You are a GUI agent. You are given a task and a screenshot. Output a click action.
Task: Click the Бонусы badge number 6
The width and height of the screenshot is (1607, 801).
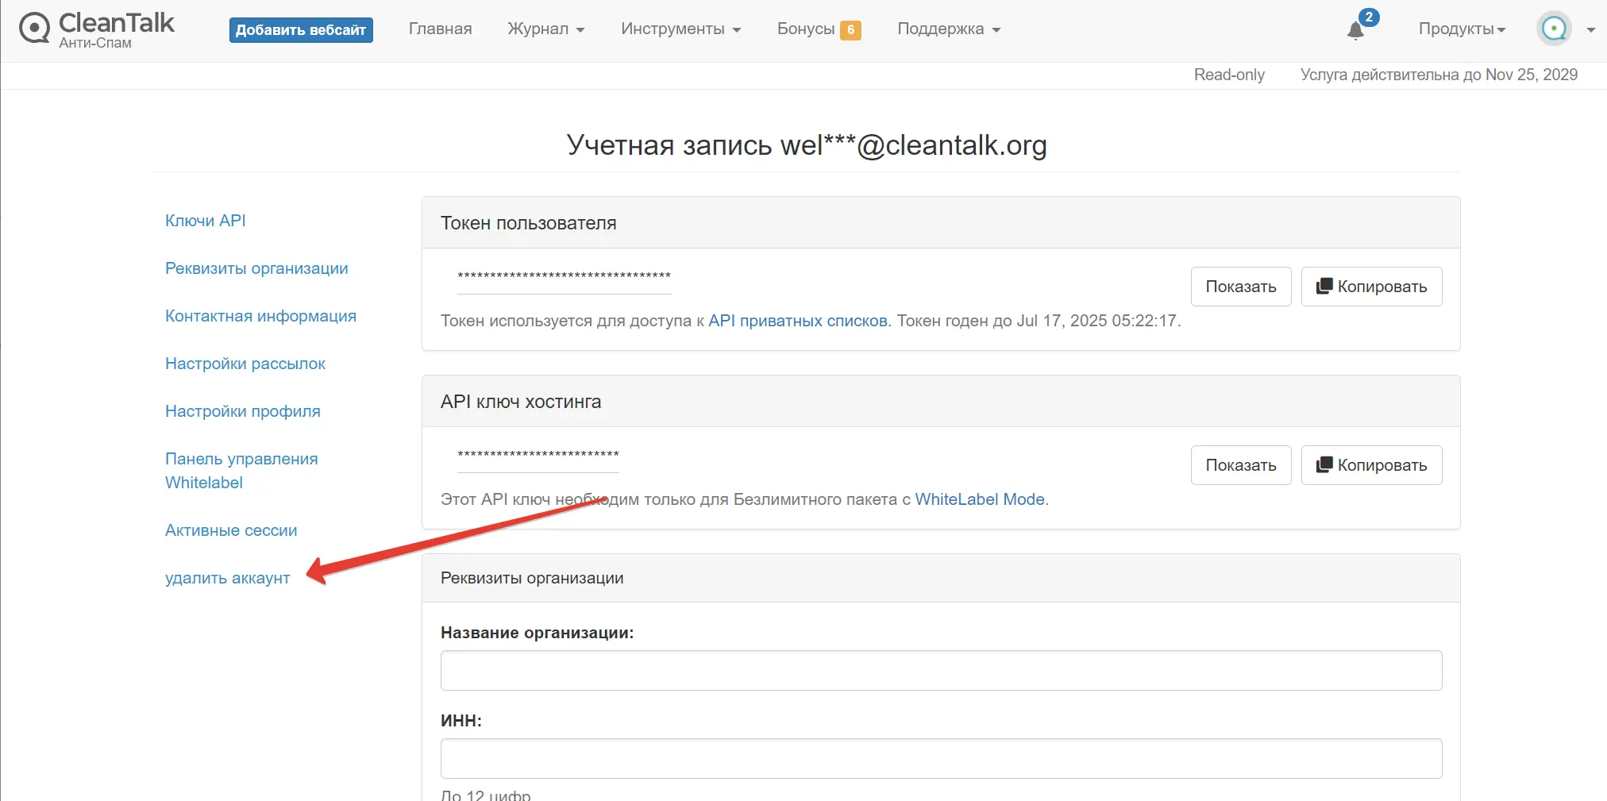pos(850,30)
